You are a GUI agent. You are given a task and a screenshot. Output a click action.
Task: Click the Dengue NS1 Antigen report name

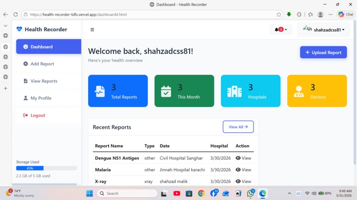(x=117, y=158)
